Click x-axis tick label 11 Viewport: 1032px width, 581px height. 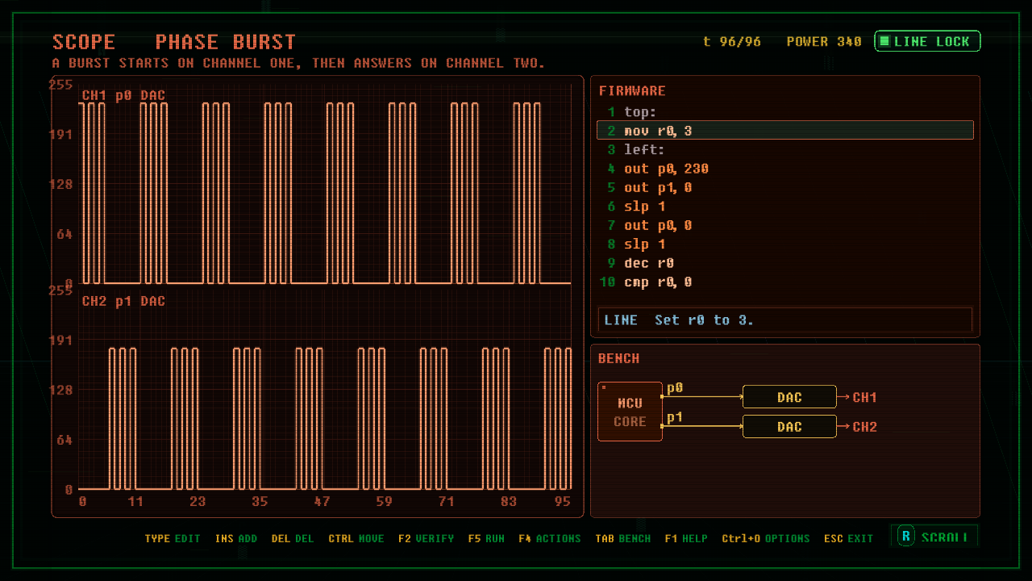(x=135, y=502)
